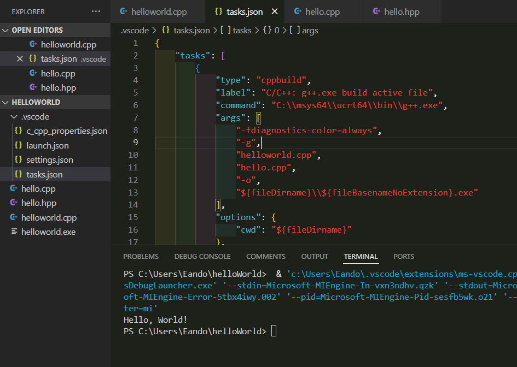
Task: Click the .vscode breadcrumb item
Action: [x=135, y=31]
